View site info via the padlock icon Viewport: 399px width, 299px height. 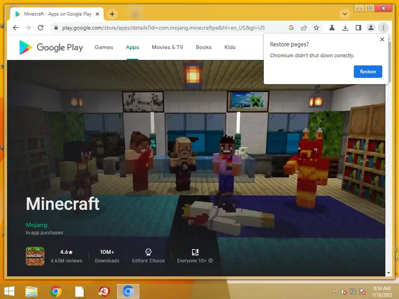point(56,28)
